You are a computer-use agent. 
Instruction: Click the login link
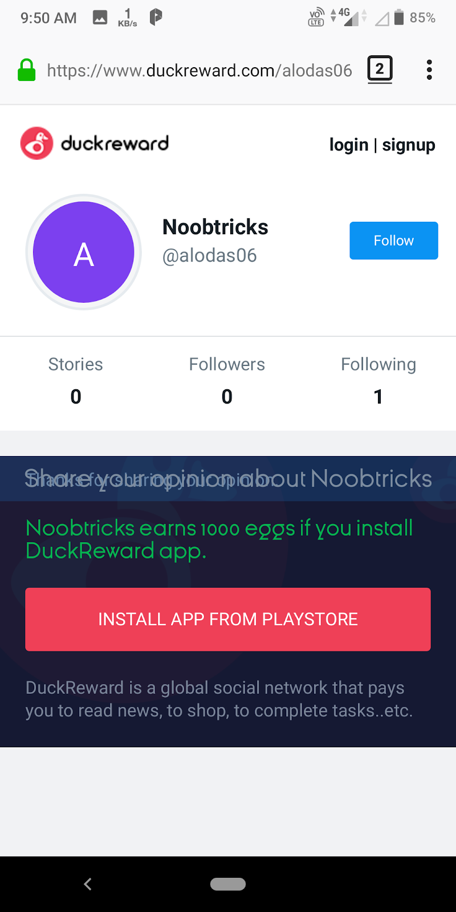pyautogui.click(x=349, y=145)
